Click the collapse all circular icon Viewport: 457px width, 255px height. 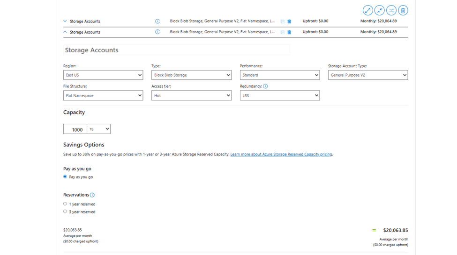coord(380,10)
